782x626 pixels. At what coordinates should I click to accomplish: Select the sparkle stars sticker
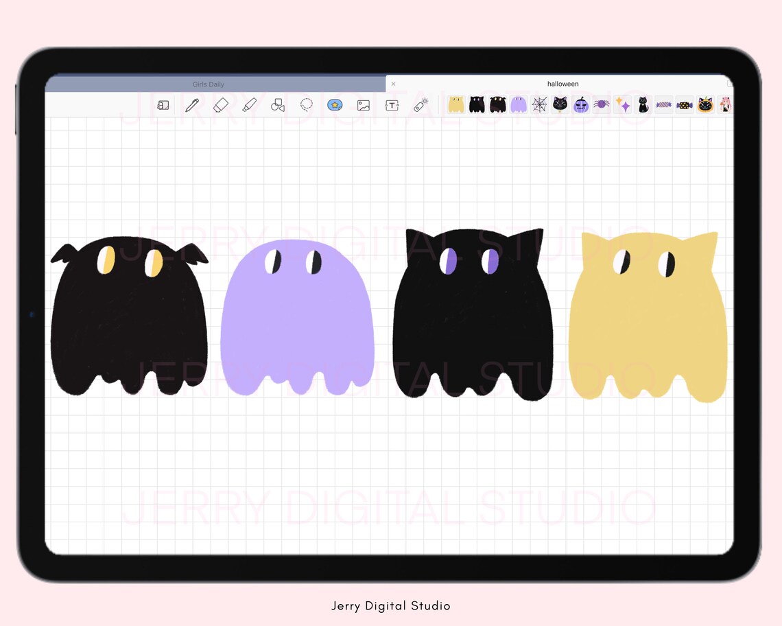pyautogui.click(x=620, y=104)
